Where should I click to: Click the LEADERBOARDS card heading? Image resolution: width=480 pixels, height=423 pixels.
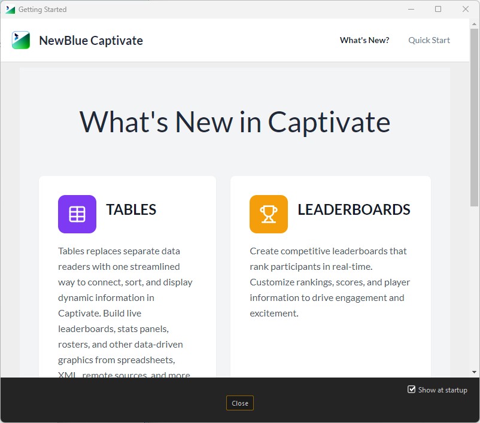coord(354,209)
